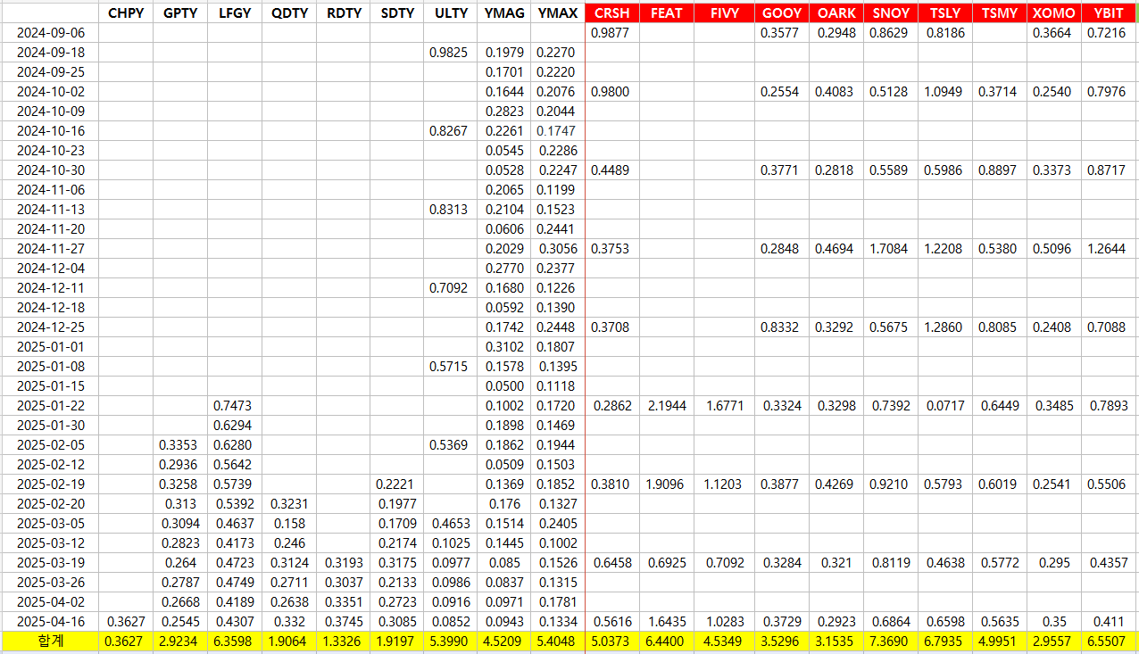This screenshot has height=654, width=1139.
Task: Click the date cell 2025-02-19
Action: coord(51,484)
